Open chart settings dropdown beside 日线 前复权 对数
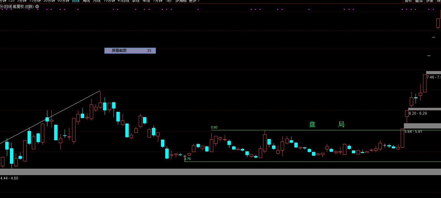 pyautogui.click(x=37, y=6)
